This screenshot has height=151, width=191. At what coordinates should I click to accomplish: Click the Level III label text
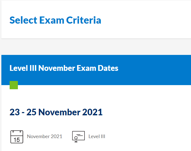coord(97,136)
